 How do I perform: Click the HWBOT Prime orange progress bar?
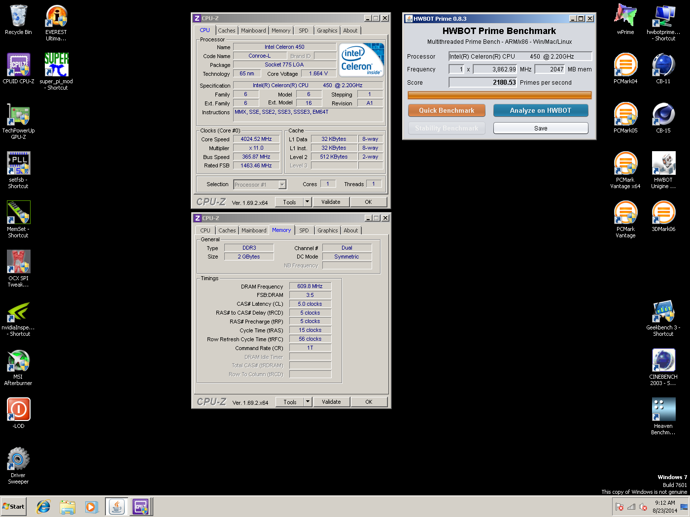[500, 95]
